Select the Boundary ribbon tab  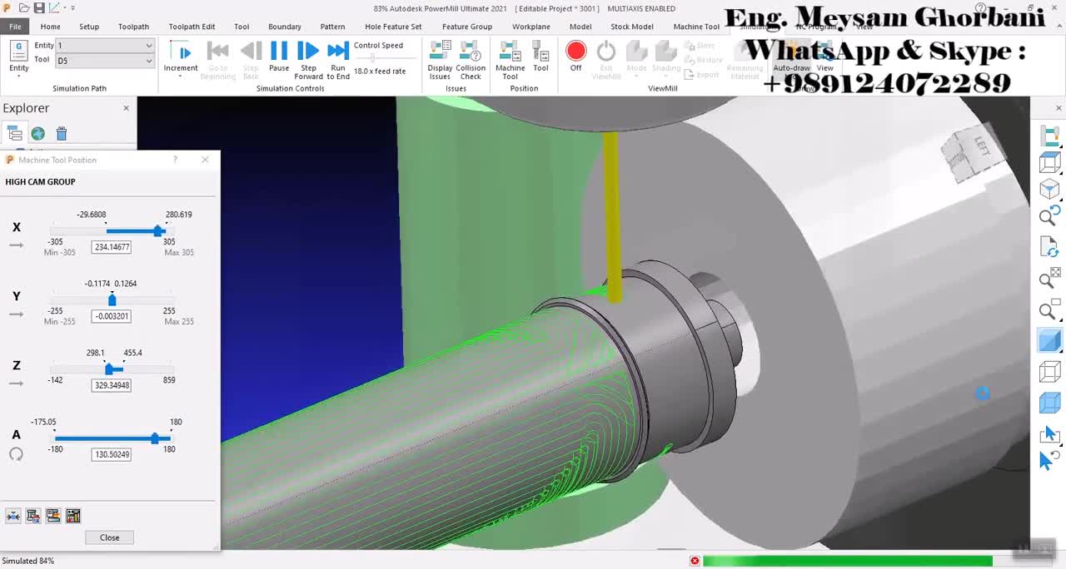pyautogui.click(x=285, y=27)
